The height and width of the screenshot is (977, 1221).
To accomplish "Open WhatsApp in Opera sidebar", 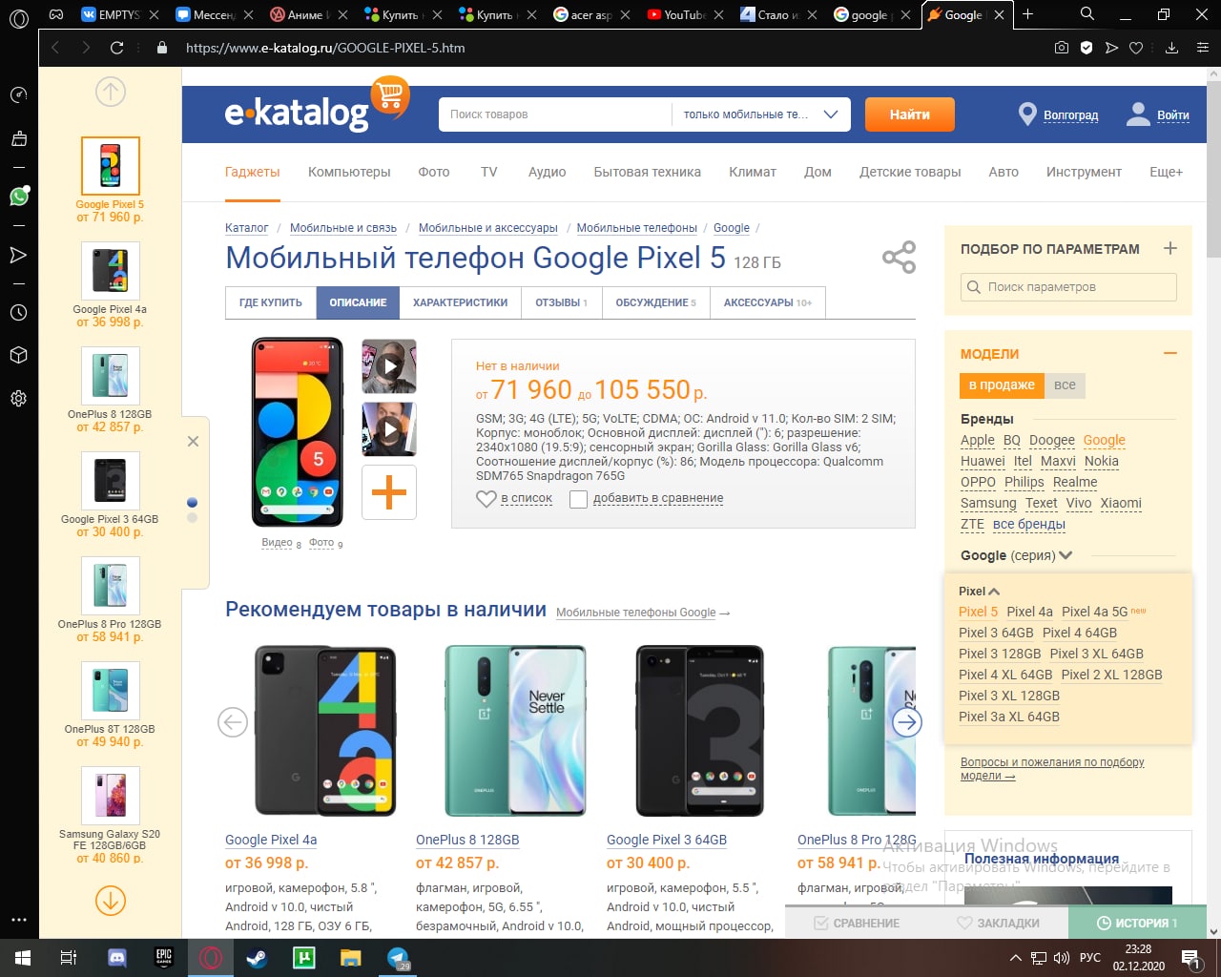I will click(19, 196).
